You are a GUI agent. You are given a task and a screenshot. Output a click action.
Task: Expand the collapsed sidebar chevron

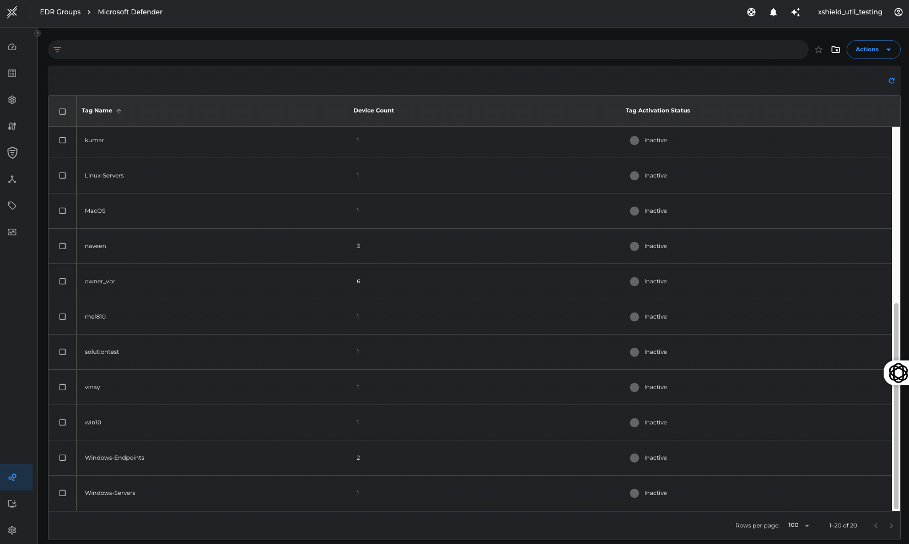click(37, 34)
